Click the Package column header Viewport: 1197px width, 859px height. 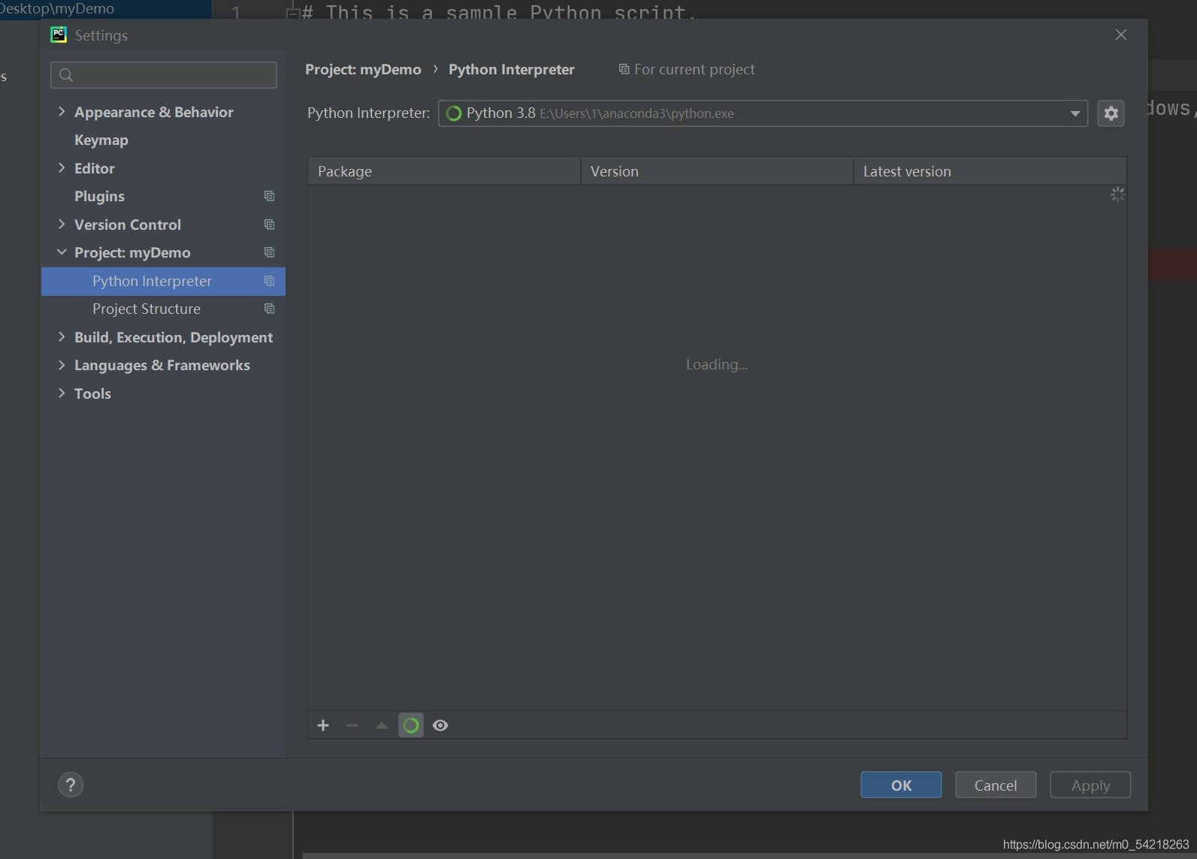tap(444, 171)
